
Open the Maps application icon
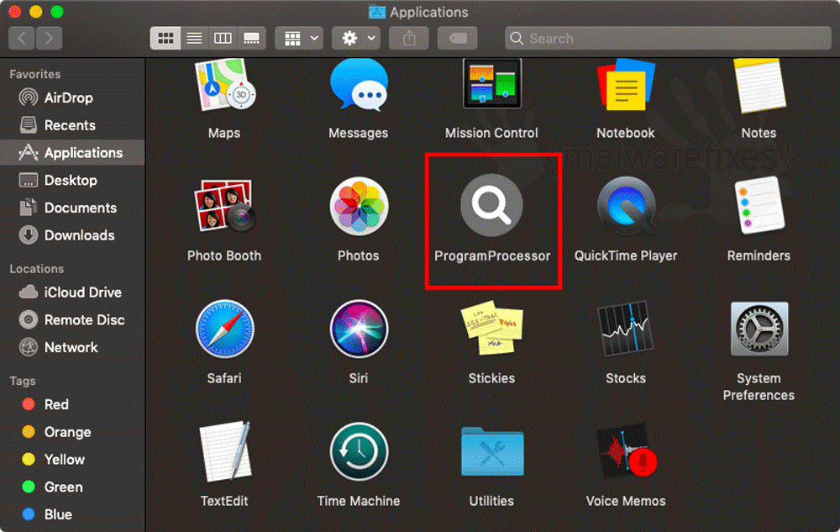tap(224, 85)
